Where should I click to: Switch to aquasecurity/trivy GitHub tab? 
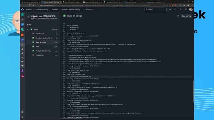click(x=92, y=2)
